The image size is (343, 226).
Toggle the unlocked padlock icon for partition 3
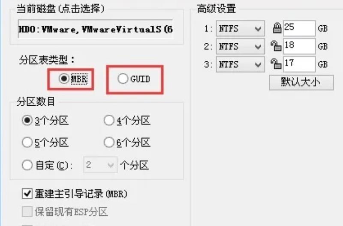point(276,64)
